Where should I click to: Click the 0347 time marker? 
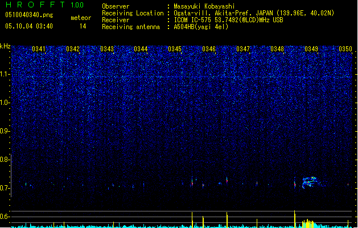pyautogui.click(x=243, y=49)
